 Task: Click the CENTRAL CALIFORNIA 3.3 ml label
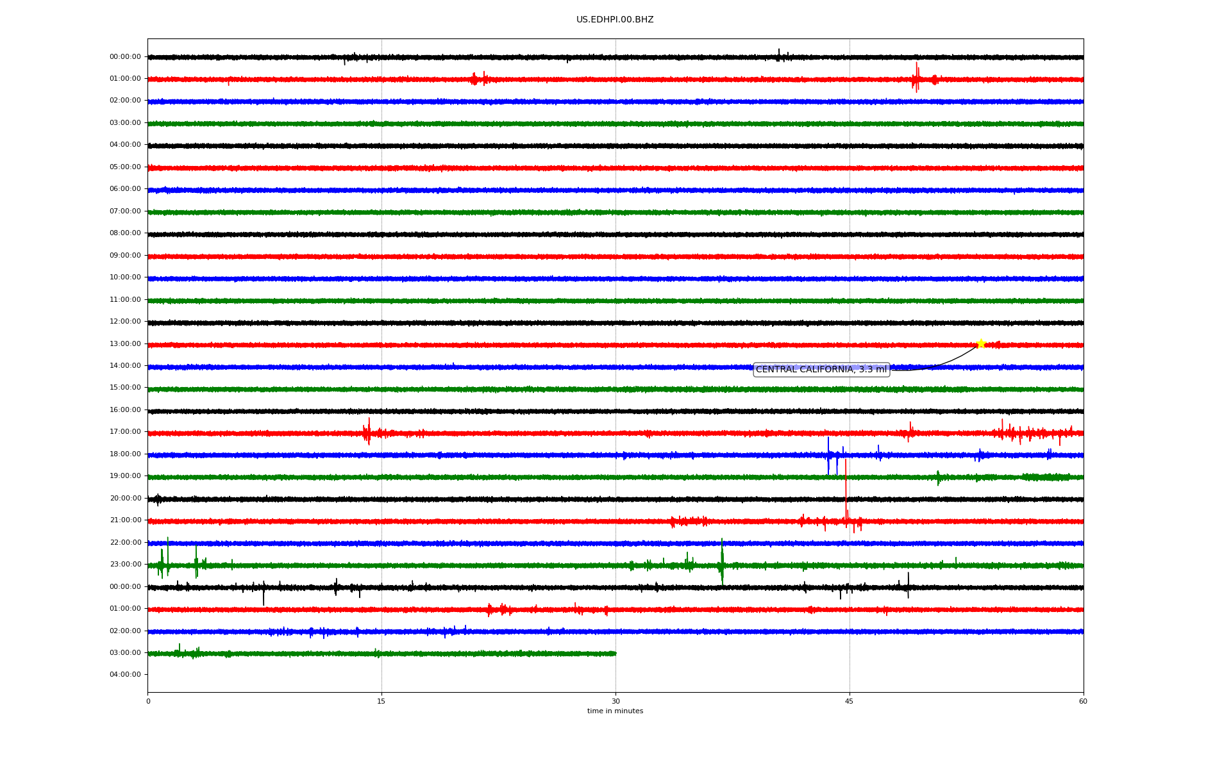821,369
